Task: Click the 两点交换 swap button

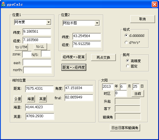Action: [x=103, y=57]
